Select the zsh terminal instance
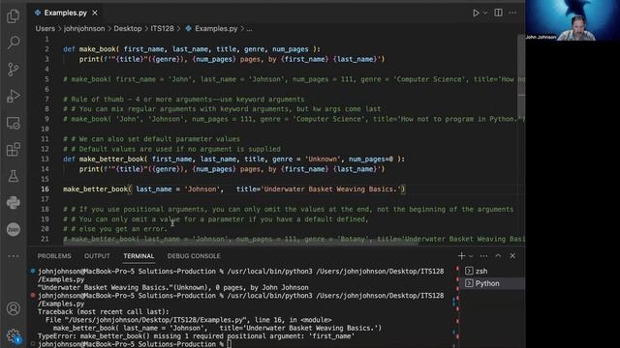620x348 pixels. point(493,271)
